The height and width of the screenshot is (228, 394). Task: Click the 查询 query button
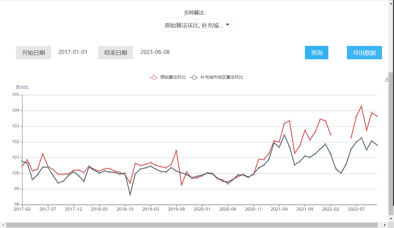[317, 53]
